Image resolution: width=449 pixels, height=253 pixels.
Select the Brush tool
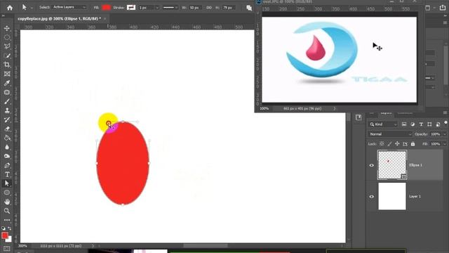7,101
